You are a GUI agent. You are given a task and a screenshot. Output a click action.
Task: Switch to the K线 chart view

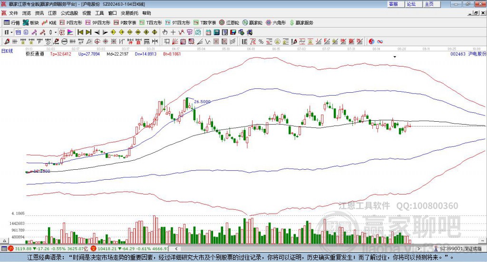click(49, 23)
